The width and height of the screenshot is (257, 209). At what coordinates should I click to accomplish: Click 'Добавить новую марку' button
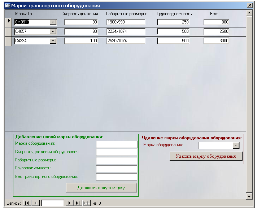(101, 188)
